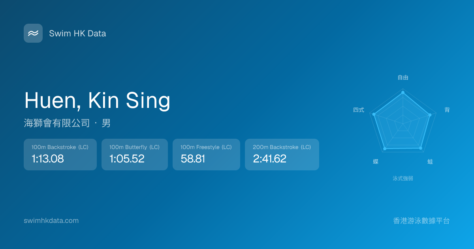
Task: Click the butterfly data point on the radar
Action: [385, 149]
